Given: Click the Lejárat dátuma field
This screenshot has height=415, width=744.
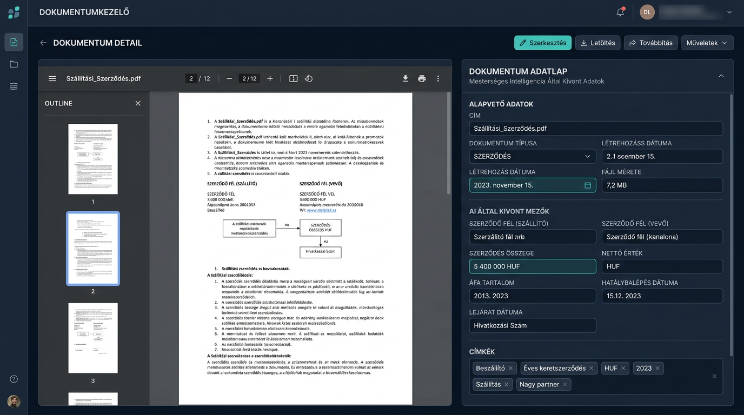Looking at the screenshot, I should (x=533, y=325).
